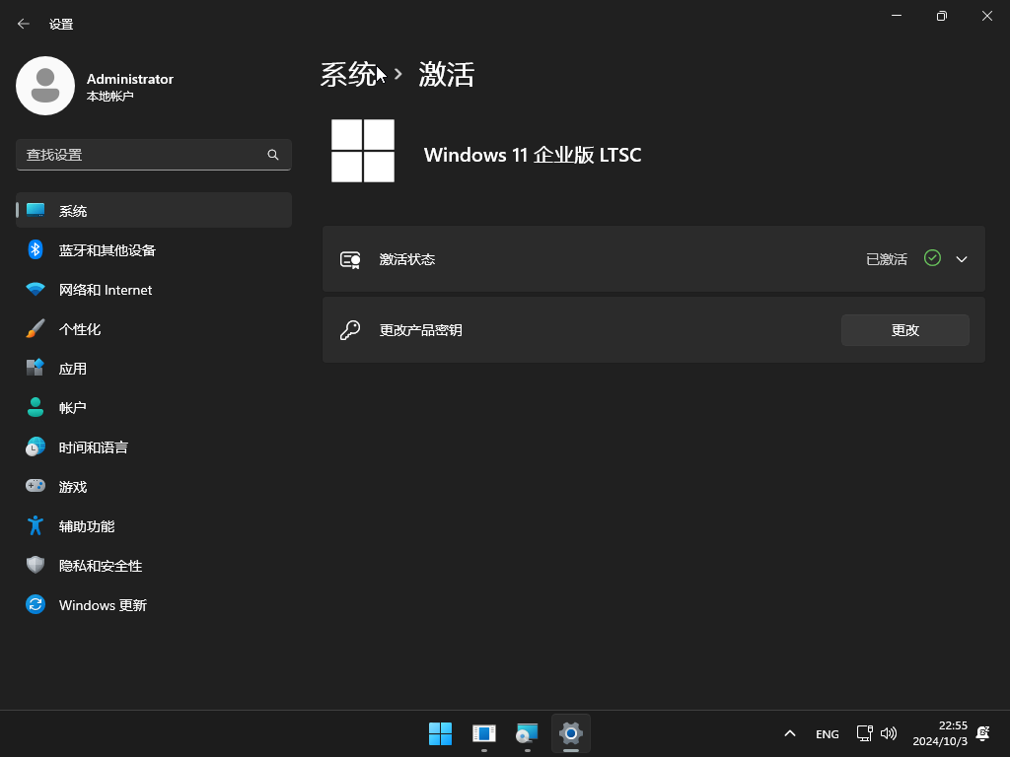Restore down the Settings window

pyautogui.click(x=942, y=16)
